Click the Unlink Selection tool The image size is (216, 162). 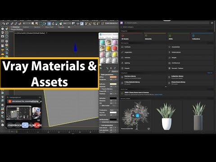tap(16, 23)
